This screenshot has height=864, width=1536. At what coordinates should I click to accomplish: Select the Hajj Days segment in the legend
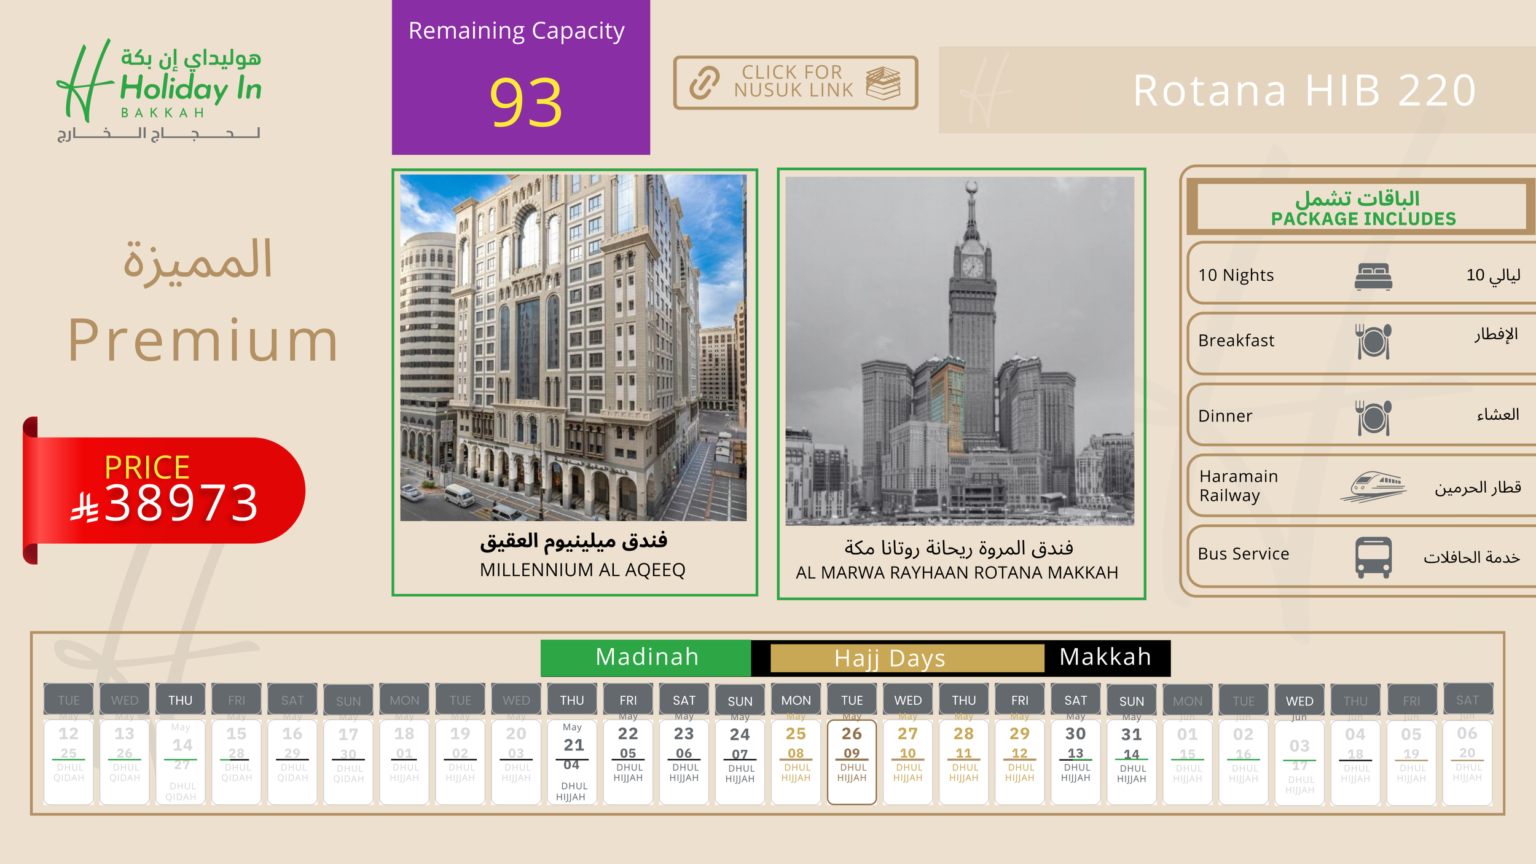890,658
